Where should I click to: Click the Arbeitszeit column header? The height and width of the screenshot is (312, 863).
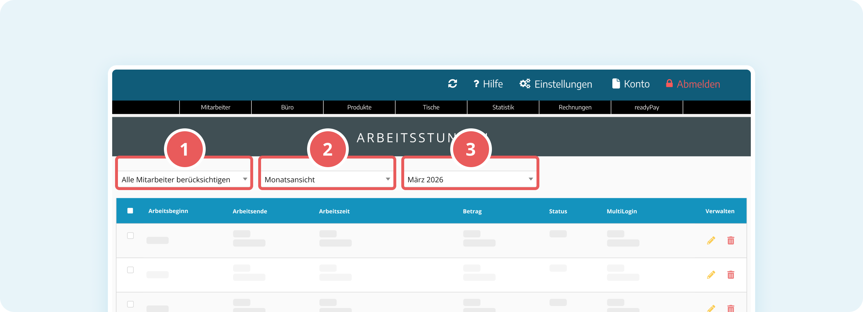[334, 211]
